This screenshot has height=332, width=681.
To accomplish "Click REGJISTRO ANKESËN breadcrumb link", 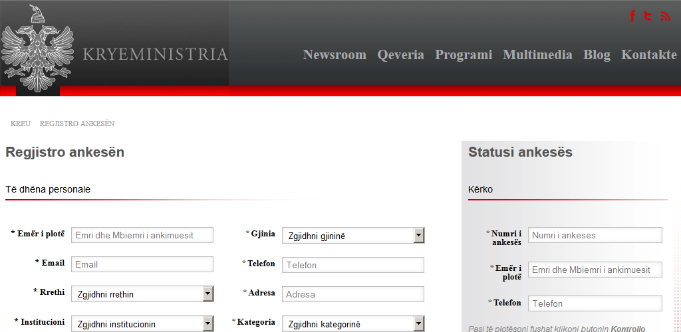I will coord(77,124).
